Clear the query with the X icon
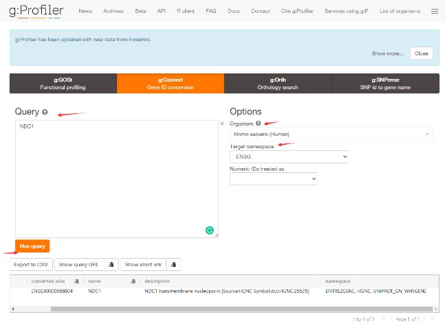This screenshot has height=328, width=445. 222,124
